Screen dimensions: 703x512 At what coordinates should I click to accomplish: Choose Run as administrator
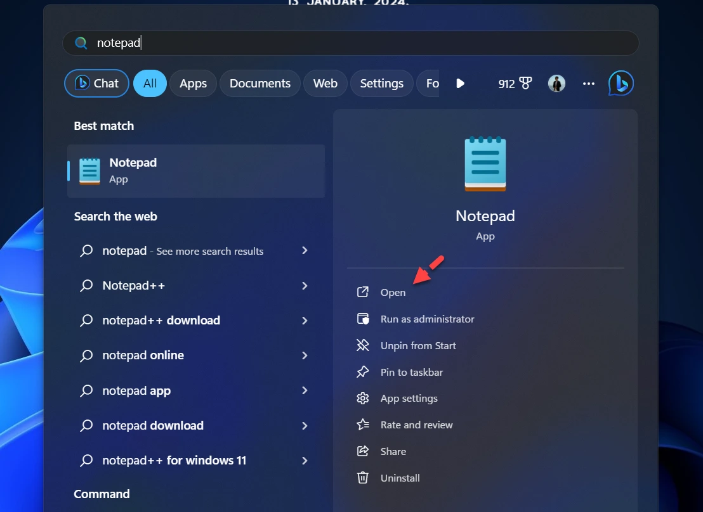pos(427,319)
